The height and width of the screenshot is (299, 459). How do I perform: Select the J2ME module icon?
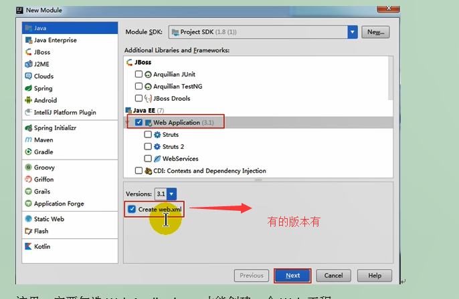(28, 64)
